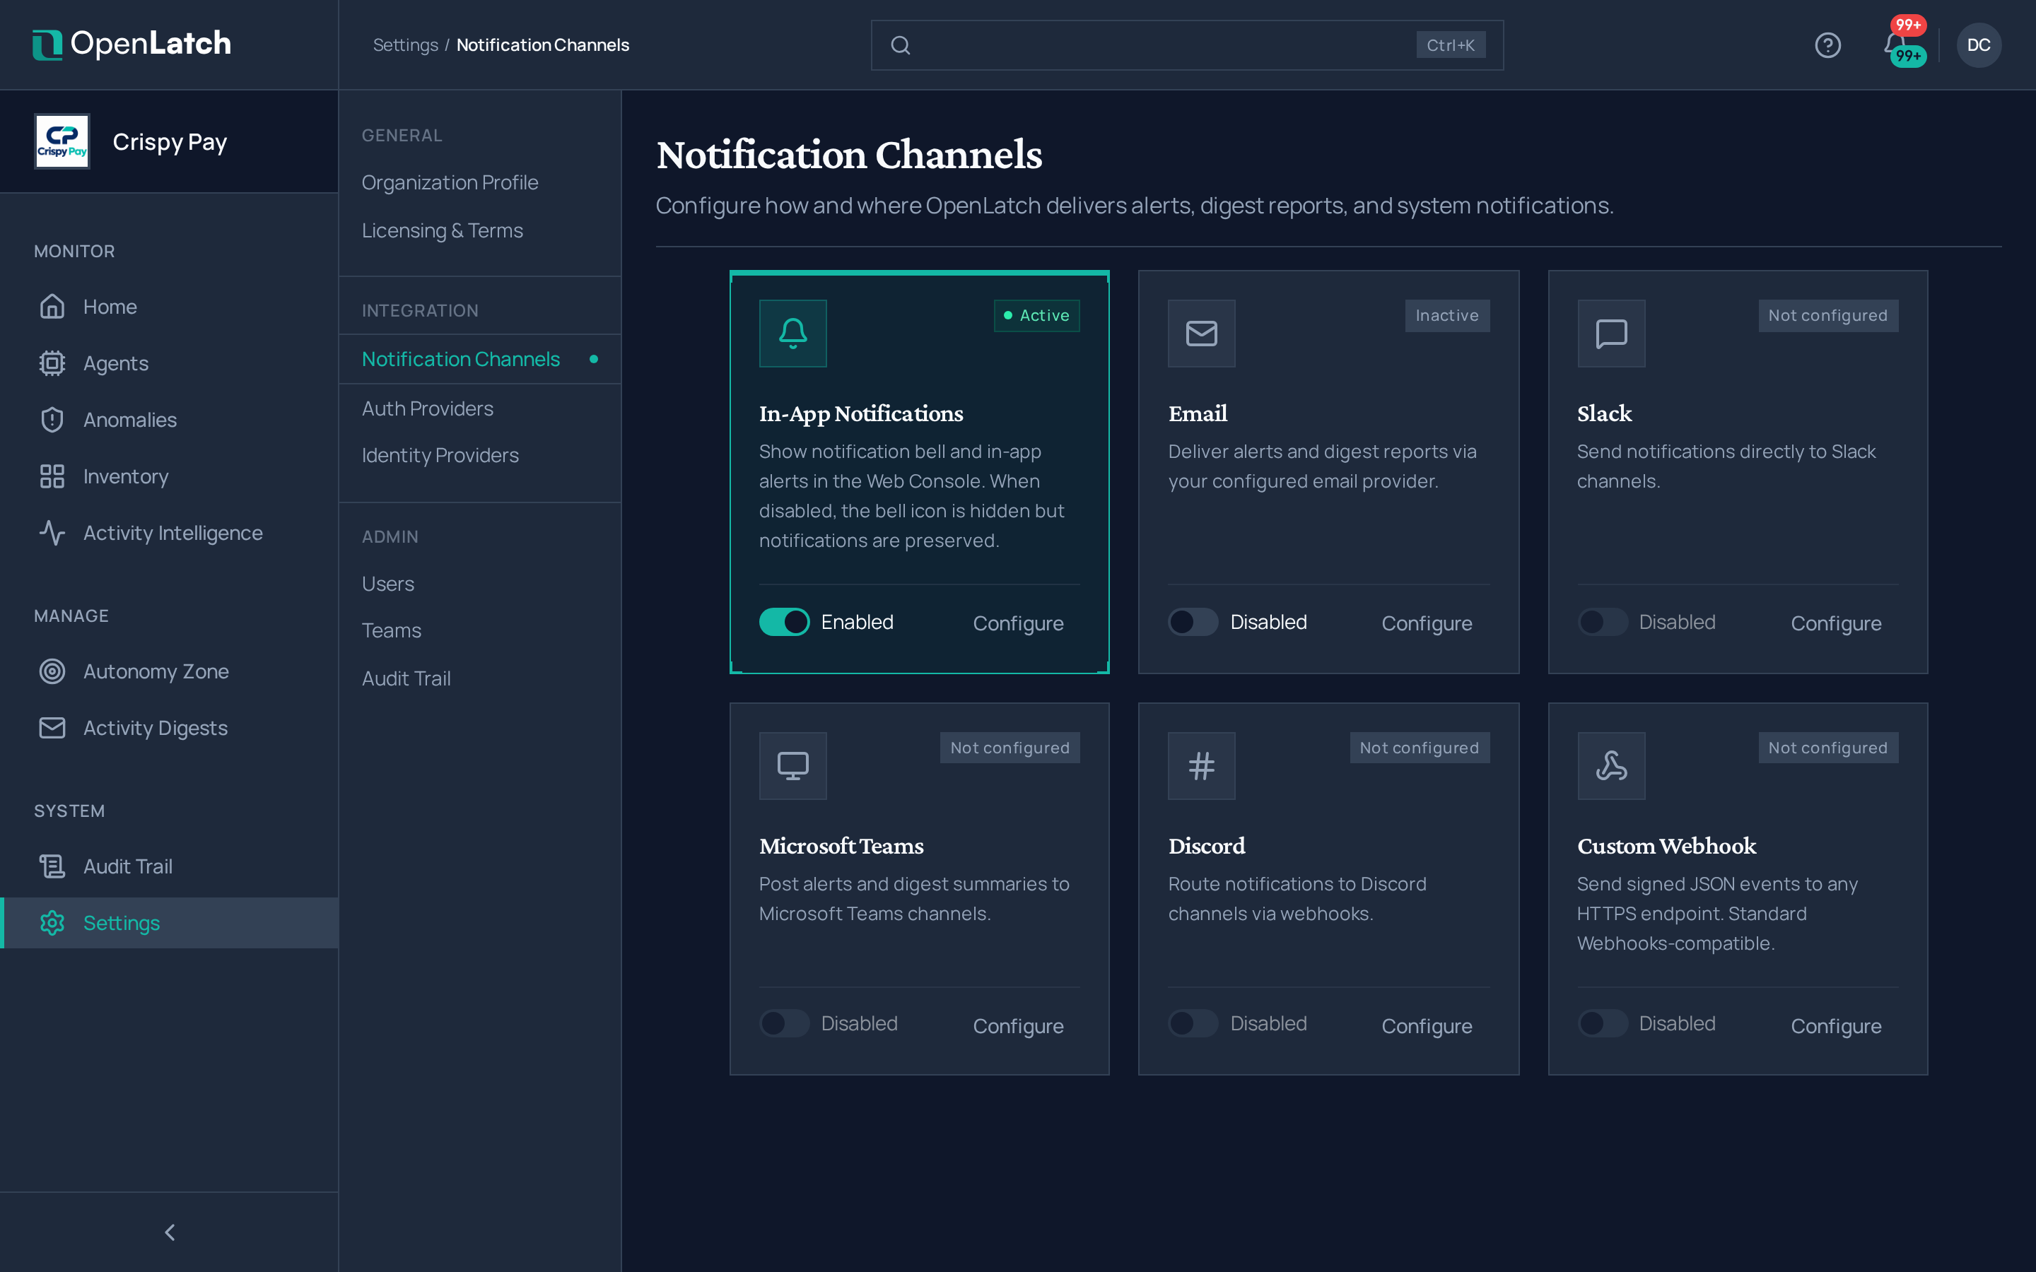Viewport: 2036px width, 1272px height.
Task: Click the search input field
Action: click(1187, 45)
